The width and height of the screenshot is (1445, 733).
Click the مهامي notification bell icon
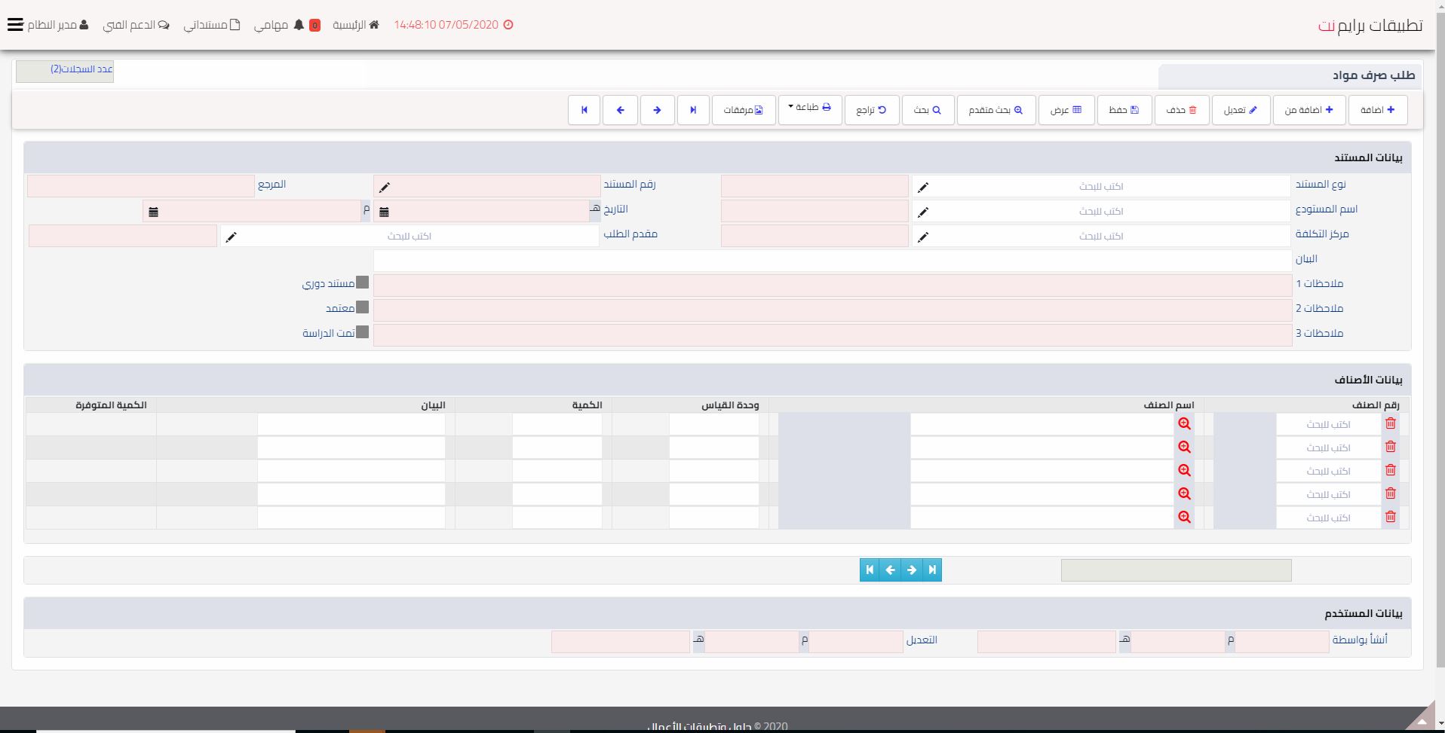coord(299,25)
